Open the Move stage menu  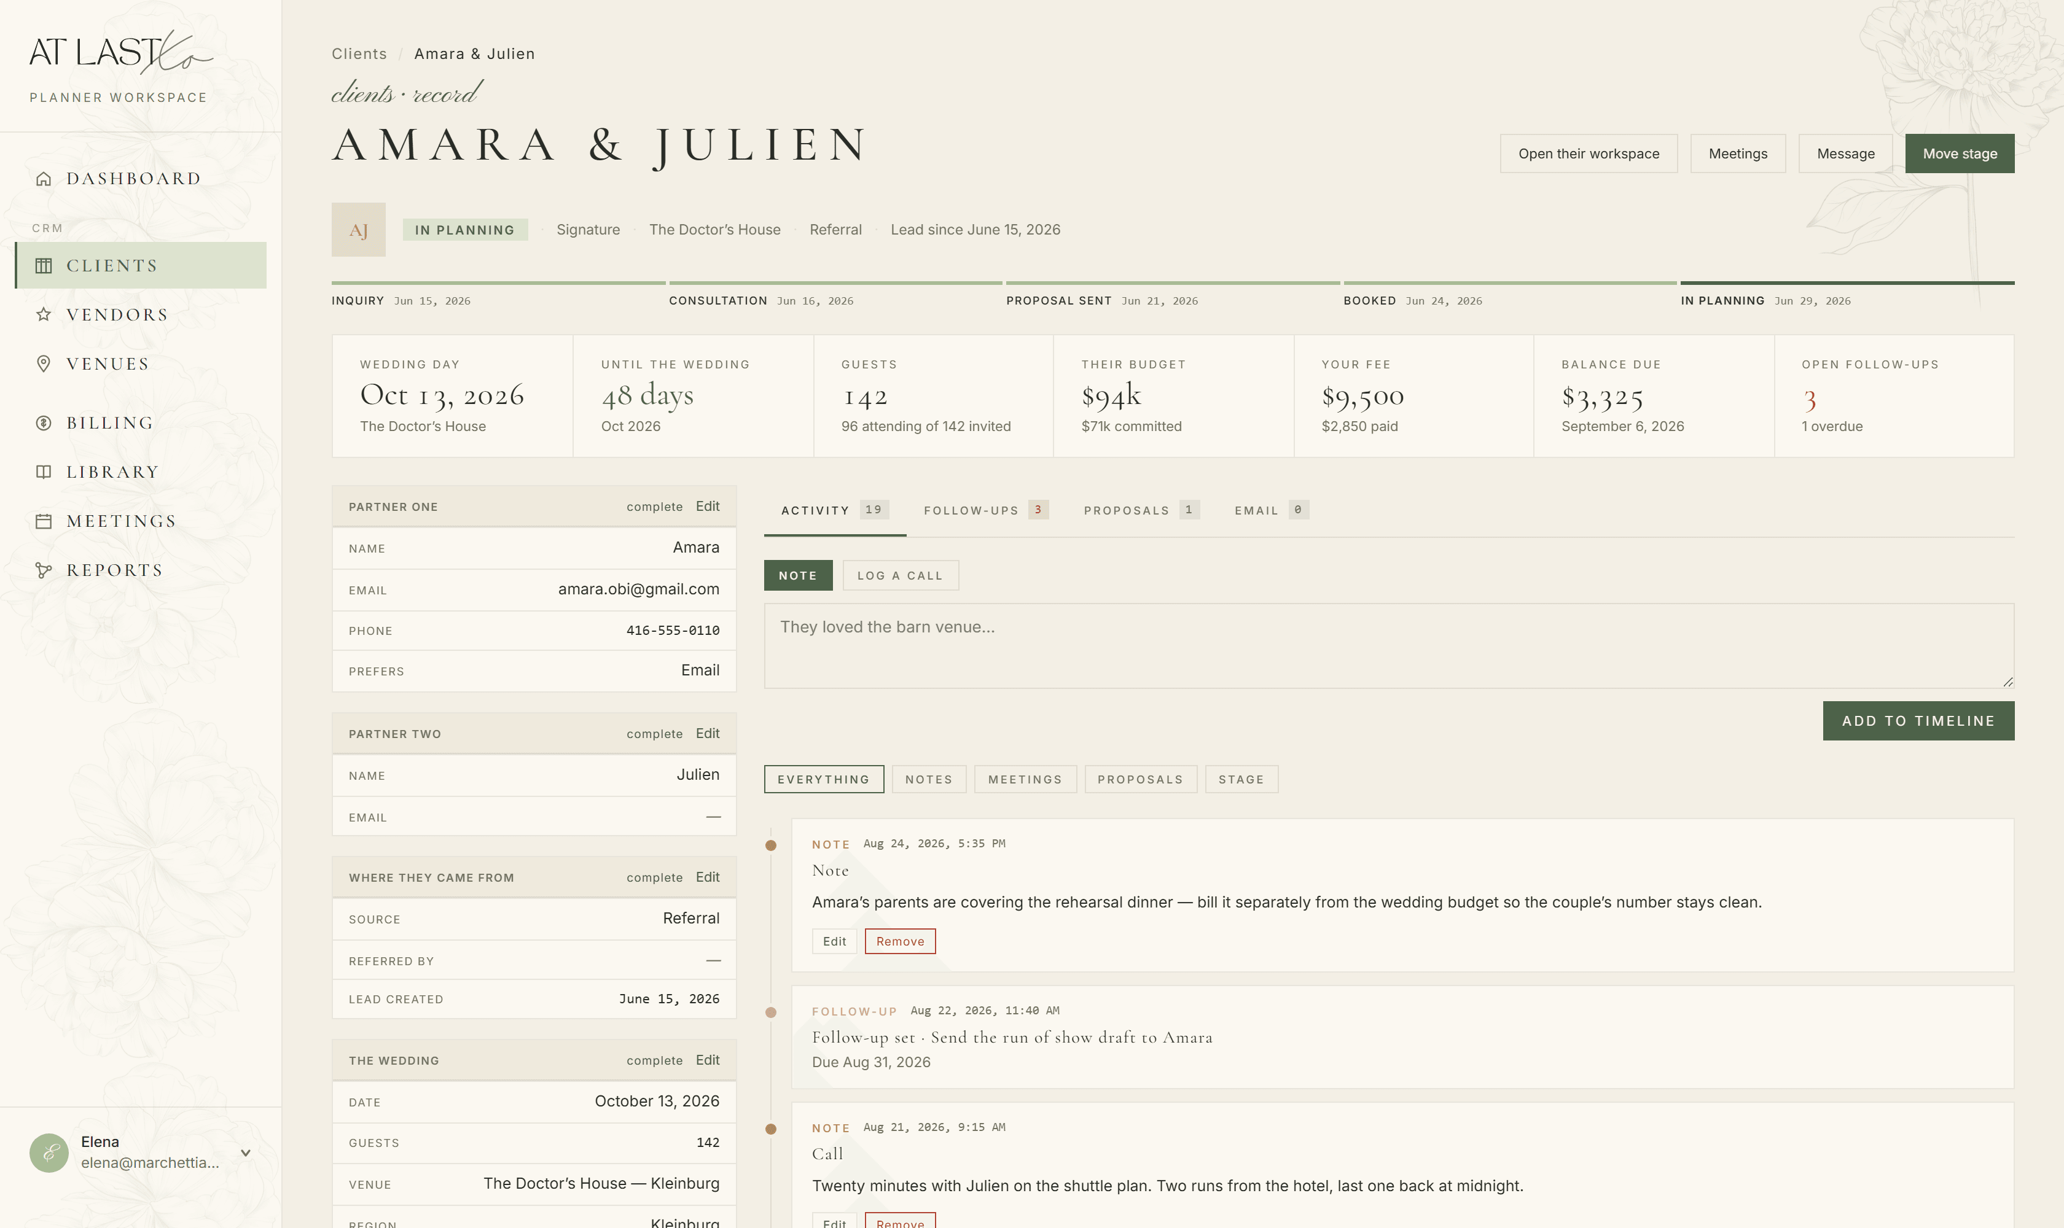[1960, 154]
